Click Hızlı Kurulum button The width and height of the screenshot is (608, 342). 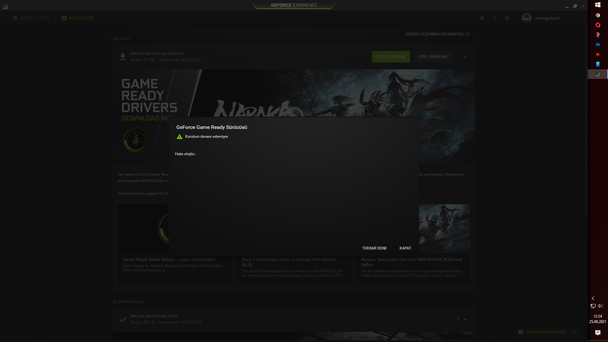[x=391, y=57]
